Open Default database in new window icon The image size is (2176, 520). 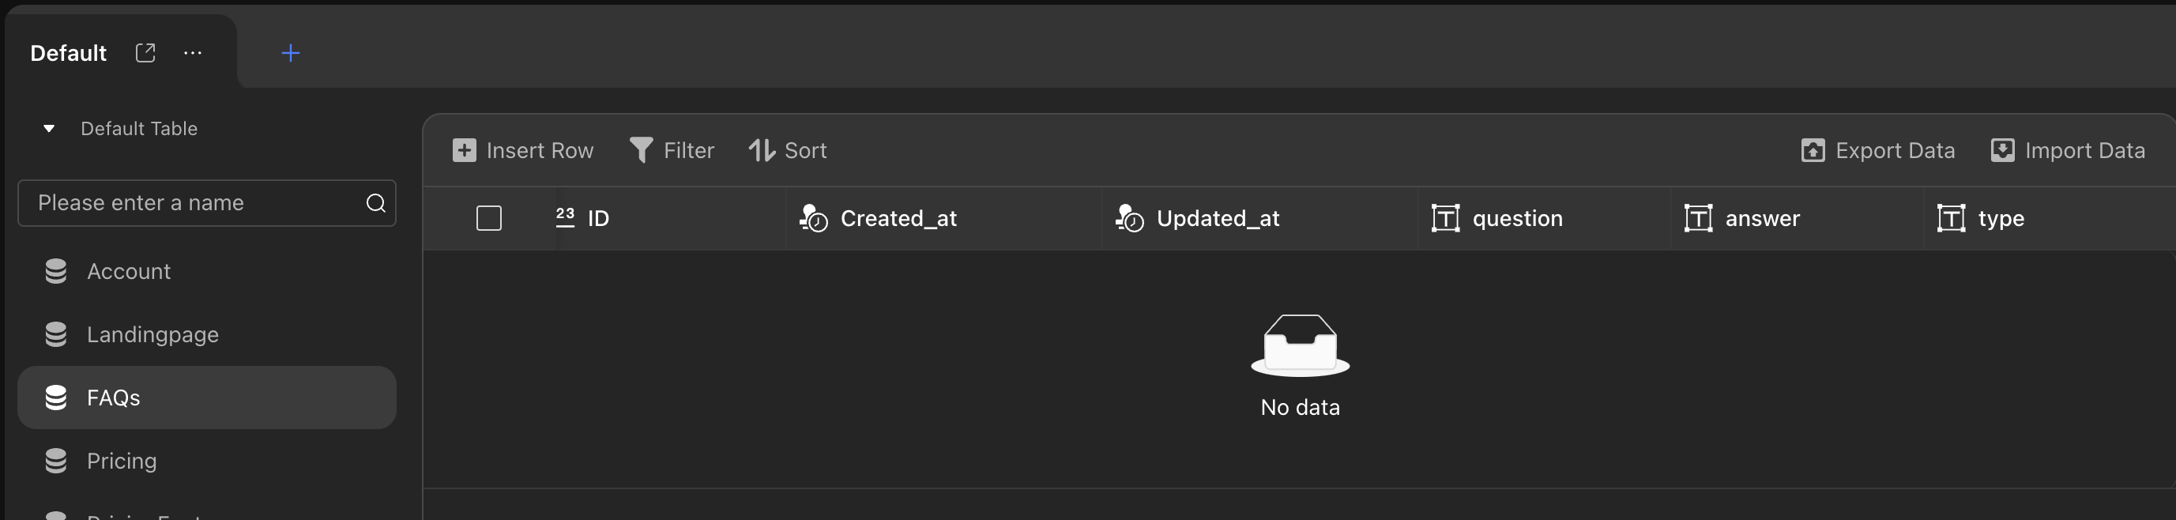click(x=145, y=52)
